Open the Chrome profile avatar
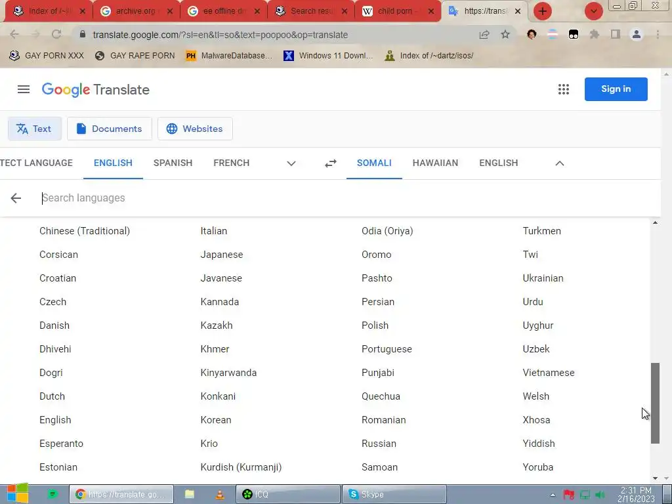 coord(637,34)
